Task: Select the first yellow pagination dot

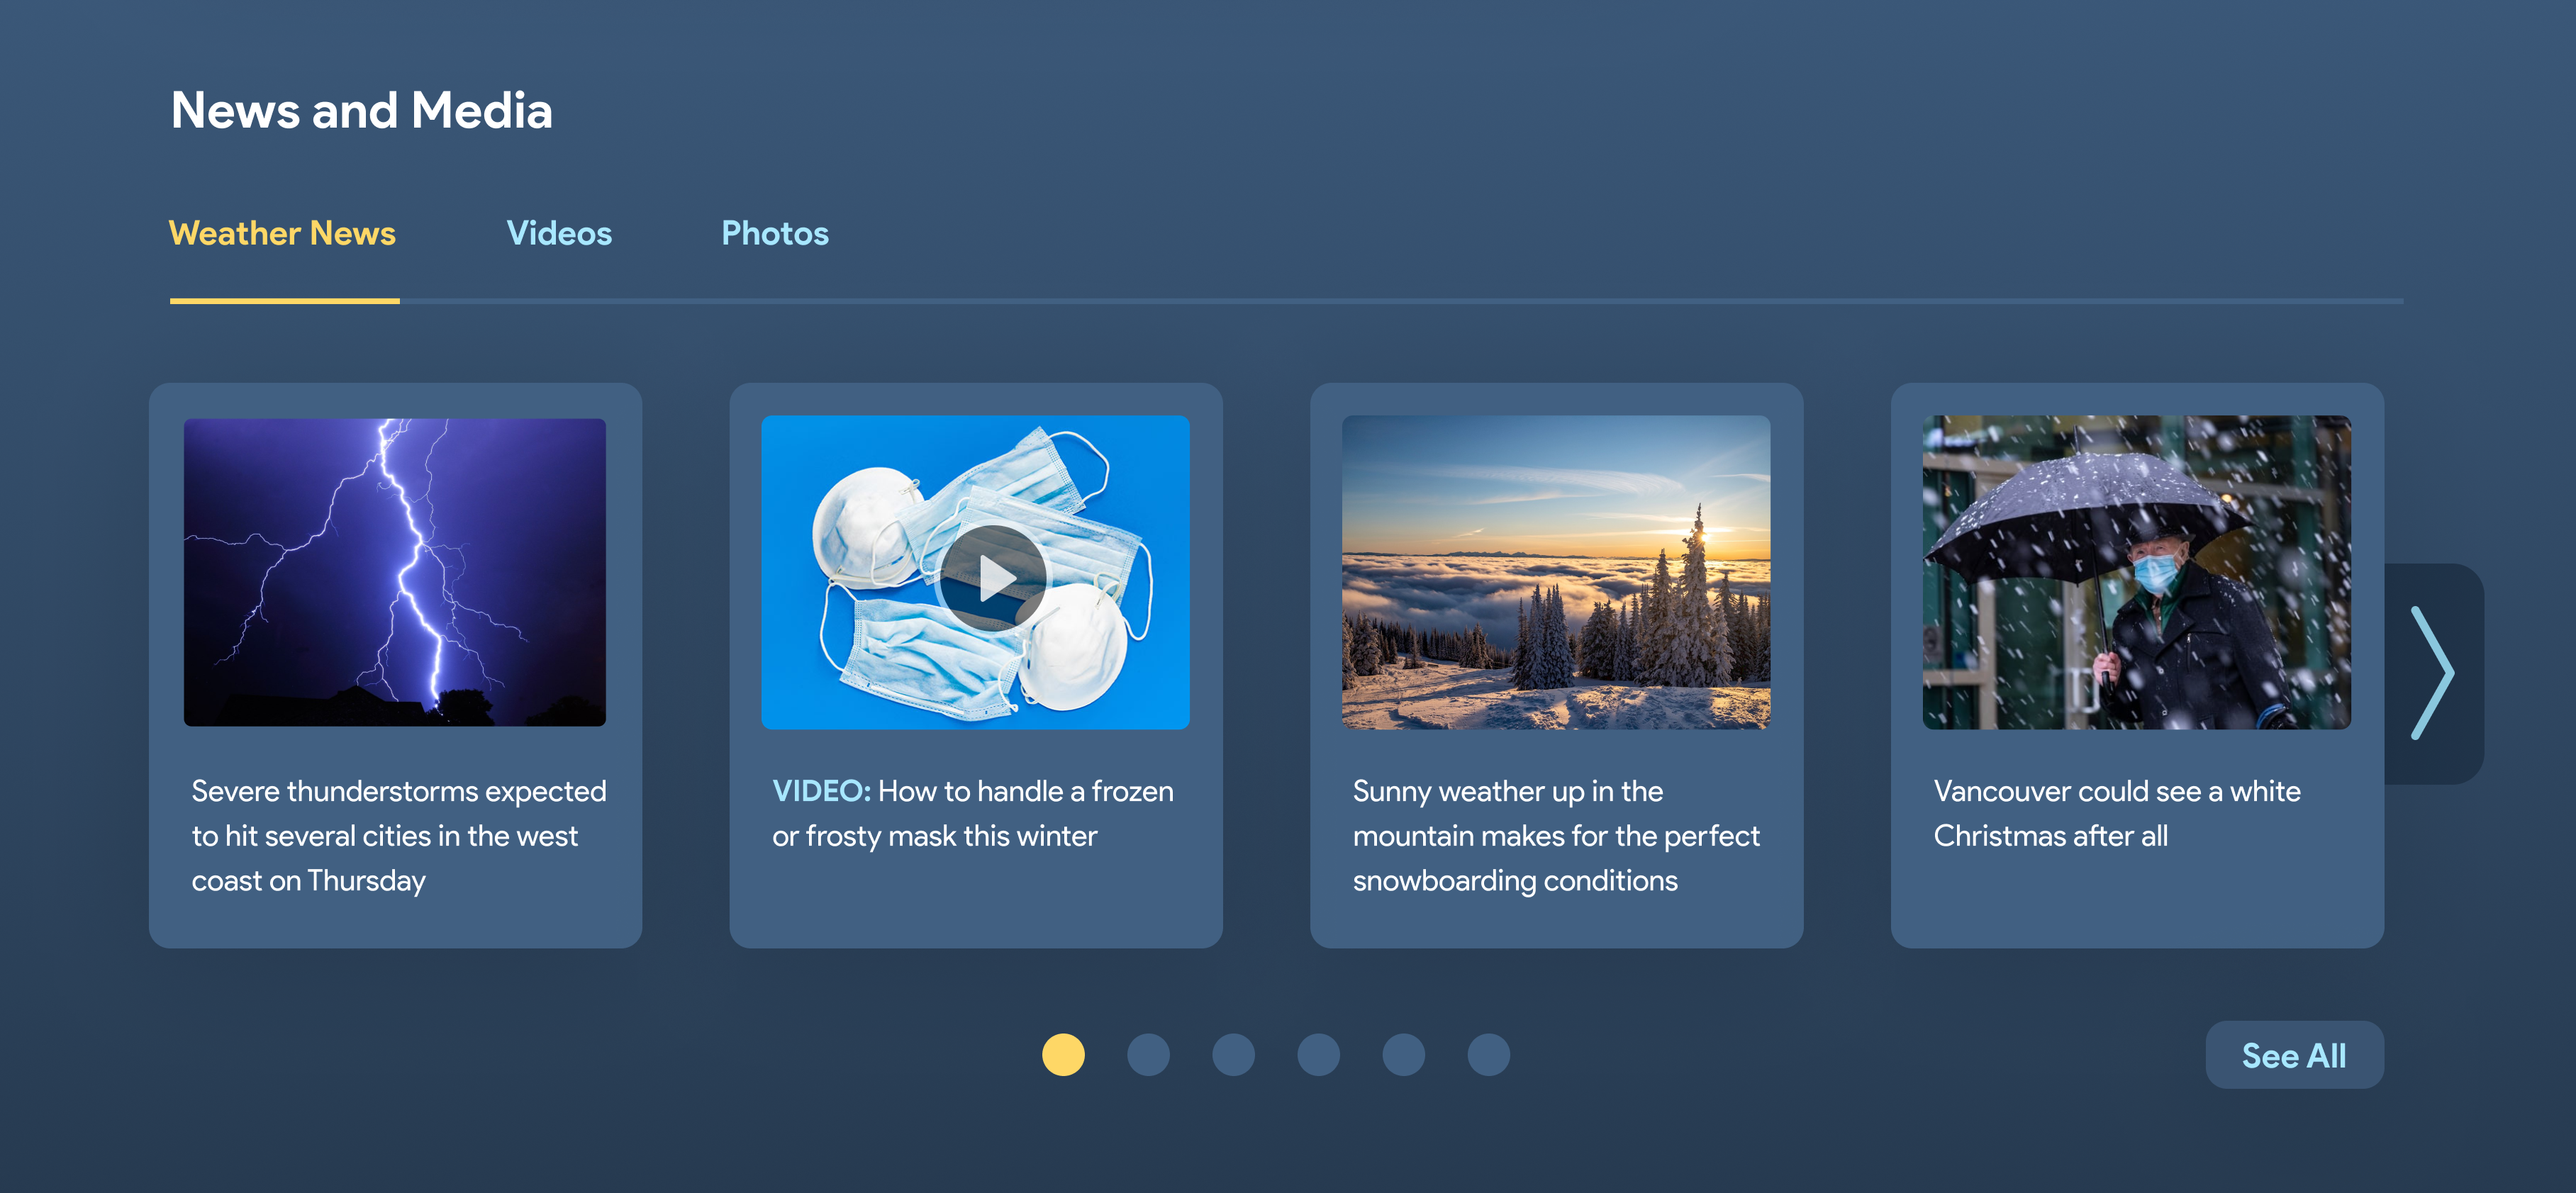Action: 1063,1055
